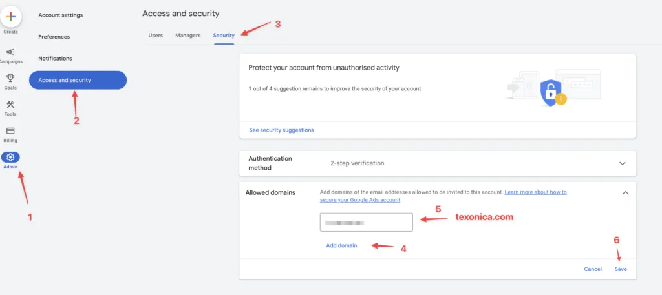Open Account settings in the sidebar
Viewport: 662px width, 295px height.
tap(60, 15)
